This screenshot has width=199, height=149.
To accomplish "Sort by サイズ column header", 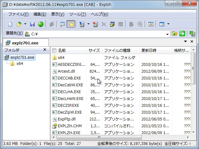I will pos(94,51).
